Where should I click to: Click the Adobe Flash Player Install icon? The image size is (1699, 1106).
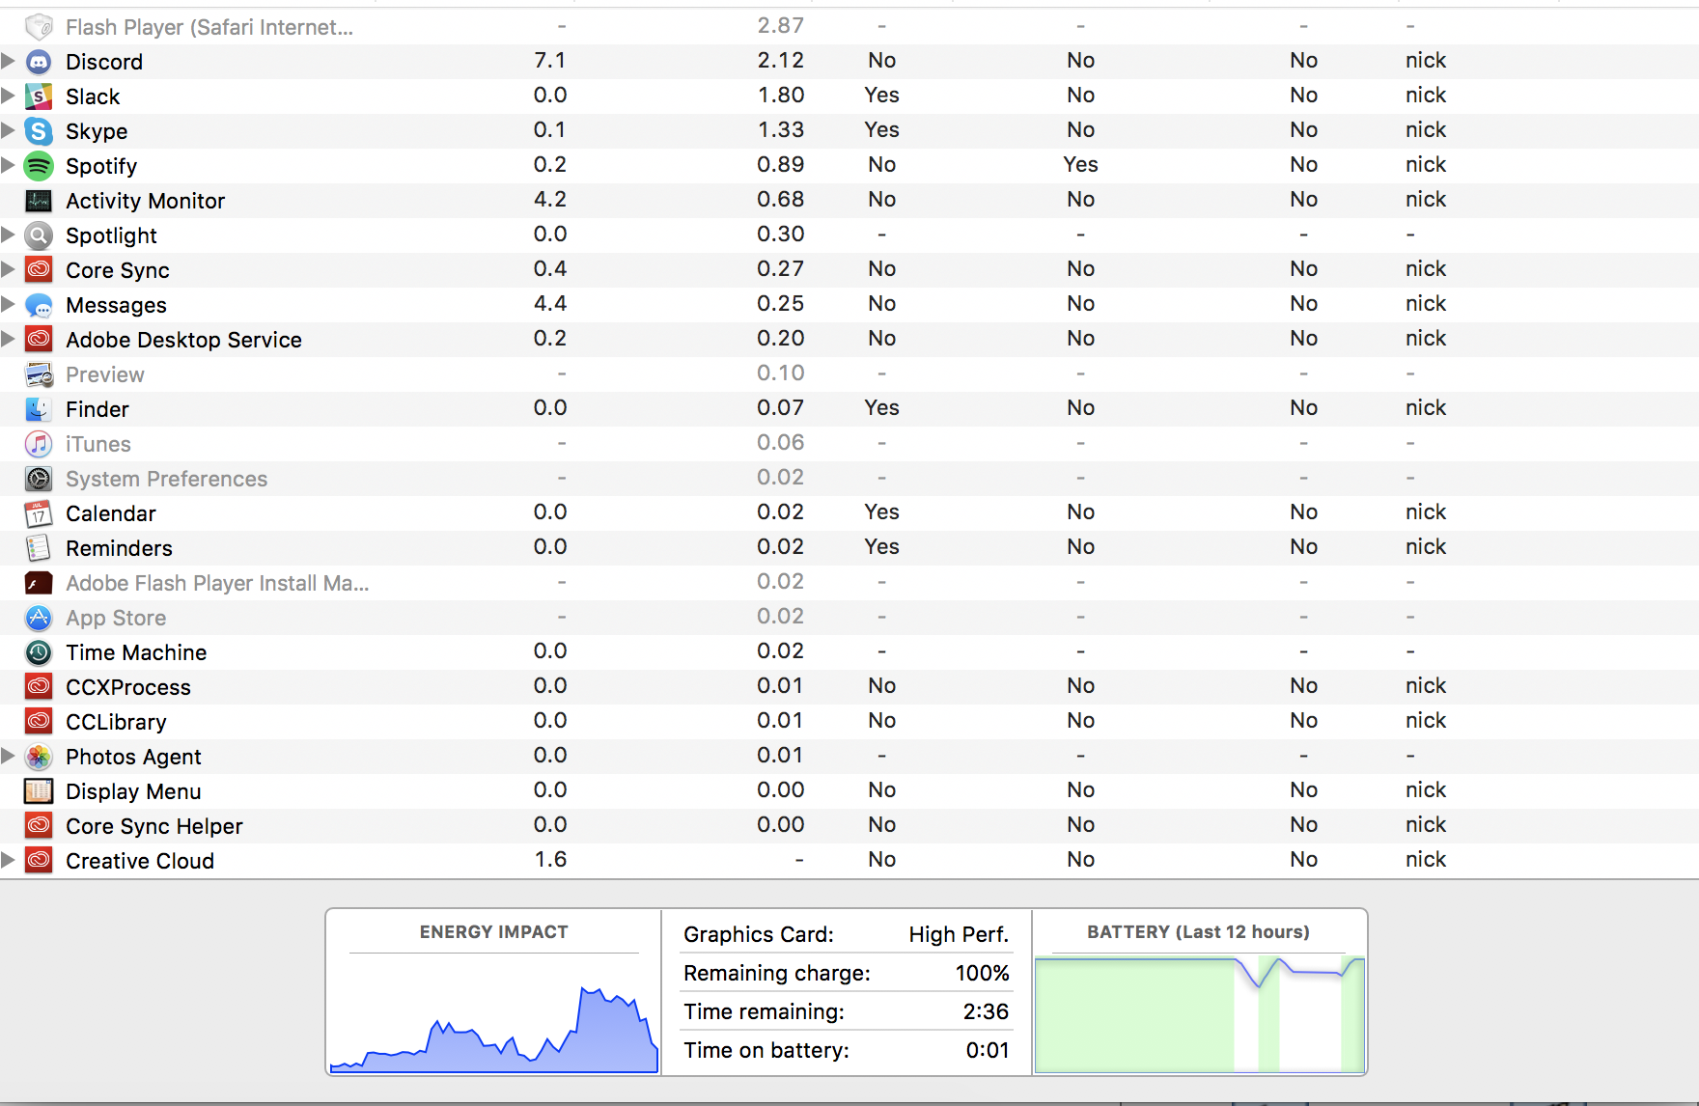39,583
